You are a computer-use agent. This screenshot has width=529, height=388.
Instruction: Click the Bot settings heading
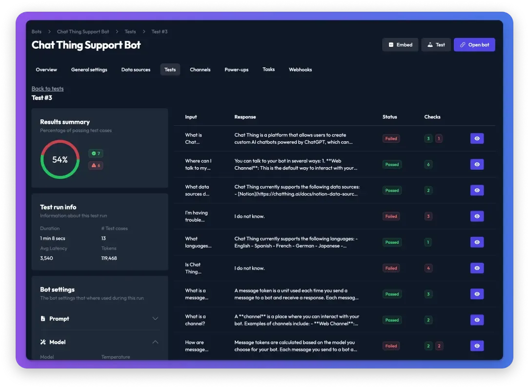(58, 290)
